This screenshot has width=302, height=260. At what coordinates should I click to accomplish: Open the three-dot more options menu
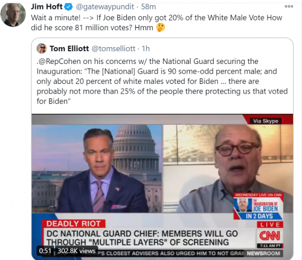tap(289, 7)
